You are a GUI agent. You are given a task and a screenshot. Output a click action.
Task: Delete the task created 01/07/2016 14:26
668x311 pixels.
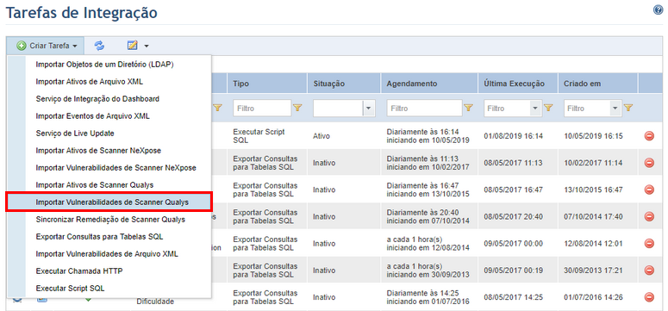click(x=649, y=297)
